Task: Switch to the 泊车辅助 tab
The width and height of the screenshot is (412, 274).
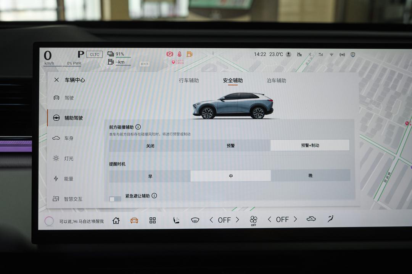Action: pos(276,81)
